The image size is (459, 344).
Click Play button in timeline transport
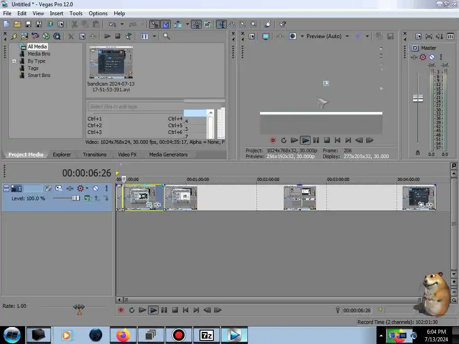pyautogui.click(x=153, y=310)
